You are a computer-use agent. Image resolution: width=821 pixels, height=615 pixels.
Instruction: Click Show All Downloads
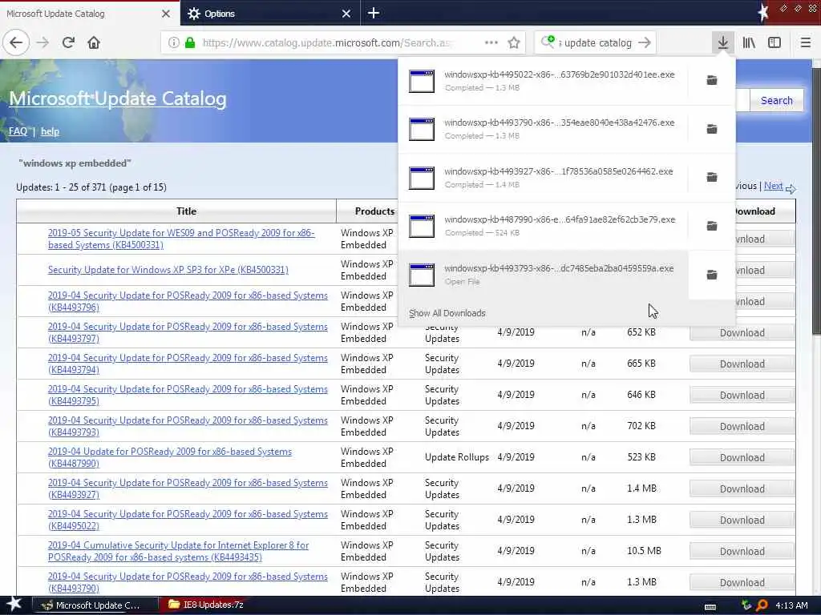coord(447,313)
